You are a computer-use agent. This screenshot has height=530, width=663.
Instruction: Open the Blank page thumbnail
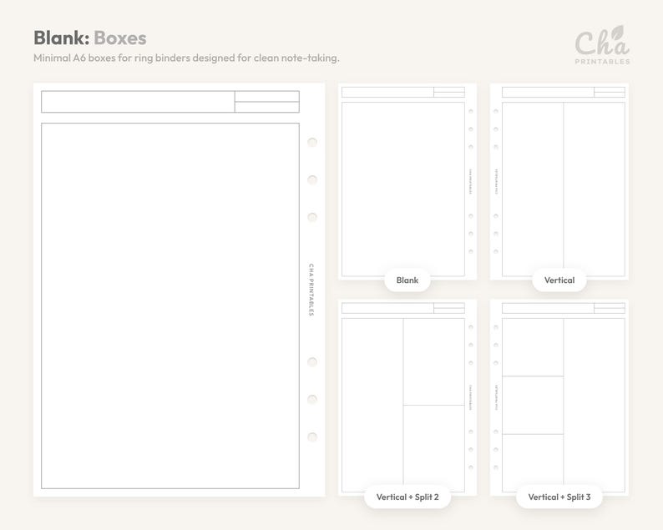coord(407,182)
